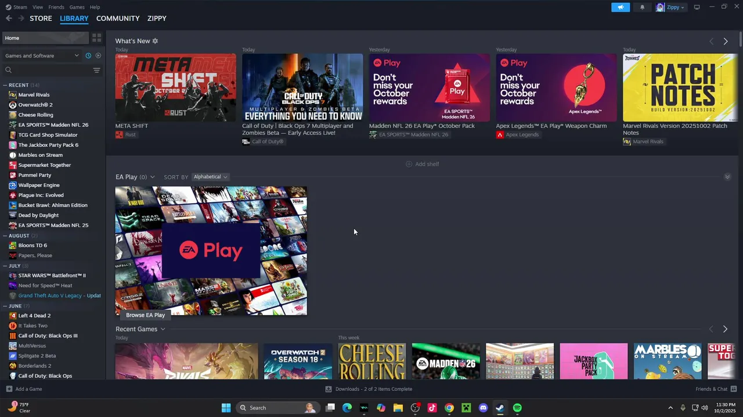Click the Add a Game plus icon
Image resolution: width=743 pixels, height=417 pixels.
click(9, 389)
